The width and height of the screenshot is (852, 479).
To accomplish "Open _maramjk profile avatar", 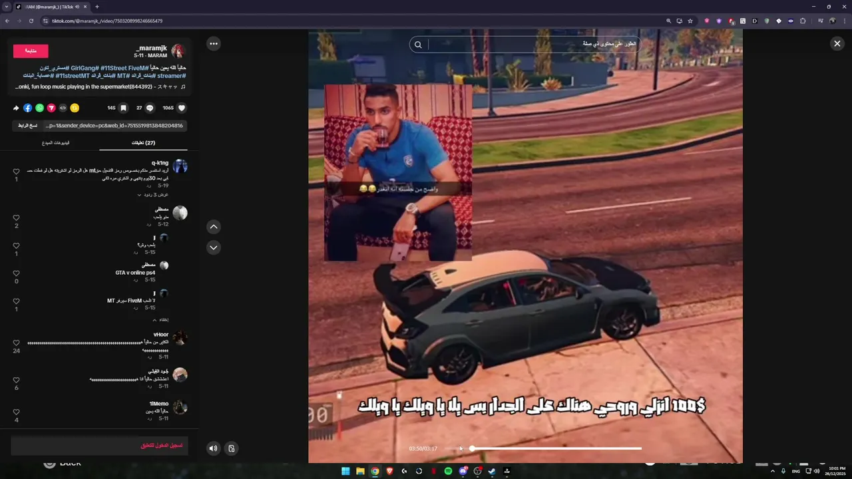I will click(178, 51).
